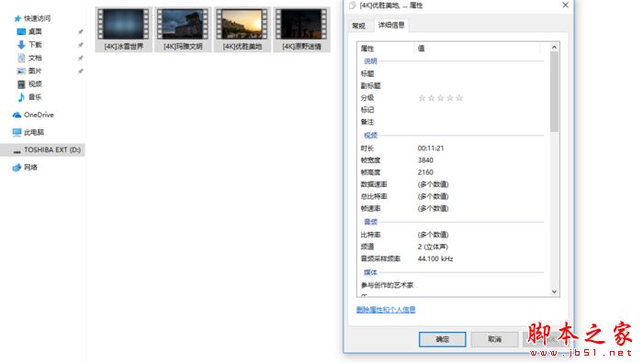
Task: Open the 图片 pictures icon
Action: point(21,71)
